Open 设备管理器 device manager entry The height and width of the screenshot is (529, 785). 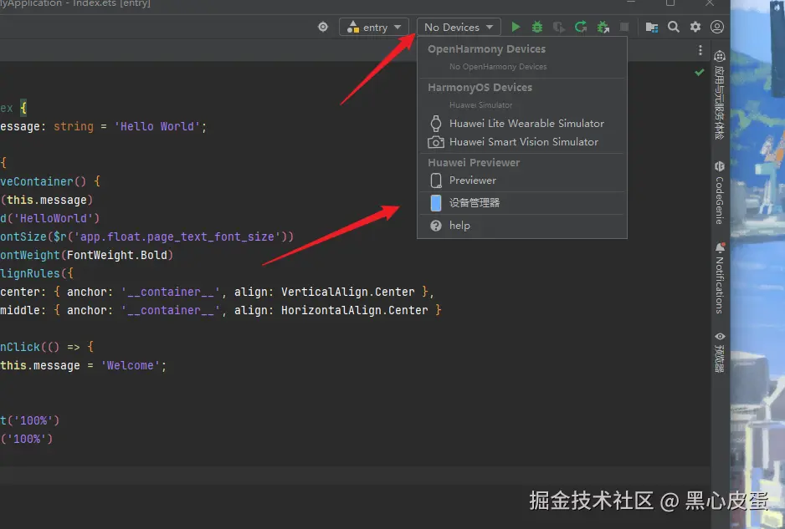[x=521, y=203]
